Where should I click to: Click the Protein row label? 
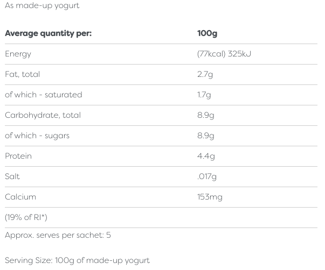(18, 156)
